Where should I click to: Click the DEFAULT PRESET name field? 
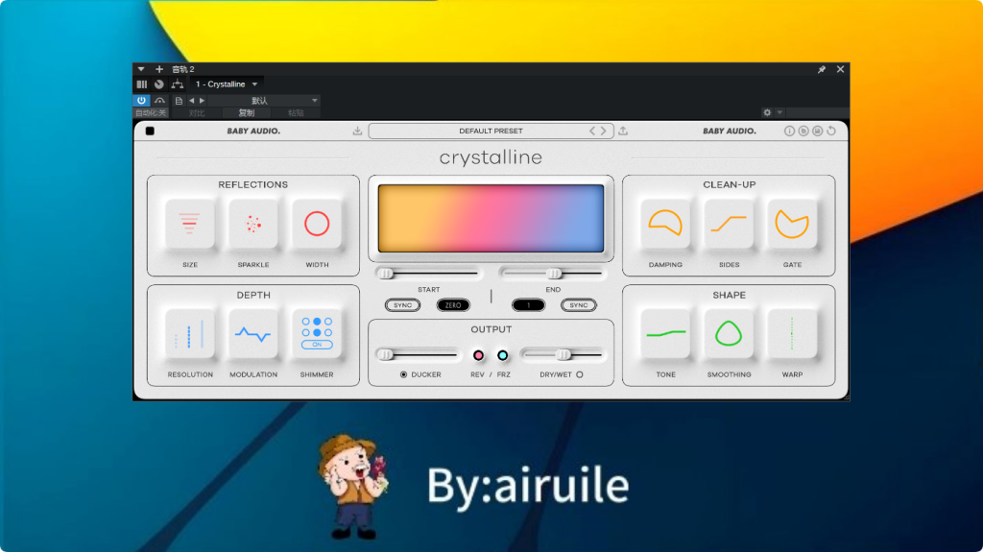[491, 132]
